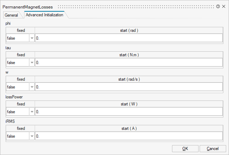The width and height of the screenshot is (229, 155).
Task: Close the PermanentMagnetLosses dialog
Action: [x=224, y=7]
